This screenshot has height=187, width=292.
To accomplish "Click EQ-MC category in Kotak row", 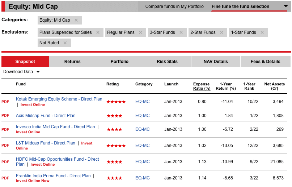I will [143, 102].
